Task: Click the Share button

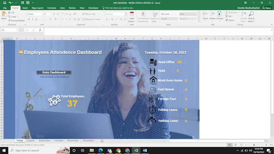Action: [x=266, y=8]
